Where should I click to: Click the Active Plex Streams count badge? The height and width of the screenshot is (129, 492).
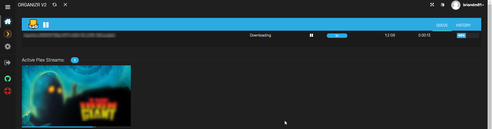tap(75, 60)
